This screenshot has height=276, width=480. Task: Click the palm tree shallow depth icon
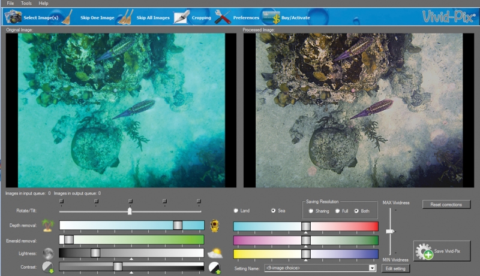(47, 225)
